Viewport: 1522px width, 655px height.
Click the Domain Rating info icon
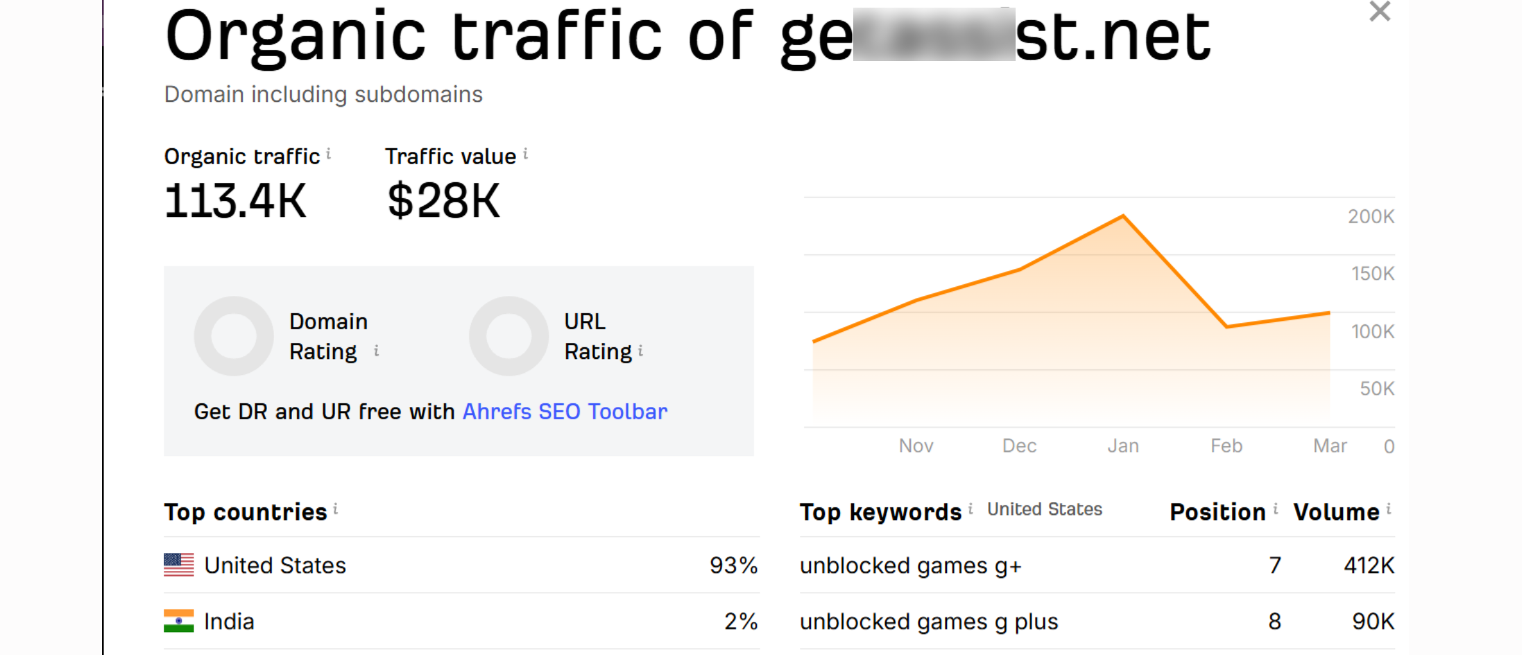click(376, 351)
